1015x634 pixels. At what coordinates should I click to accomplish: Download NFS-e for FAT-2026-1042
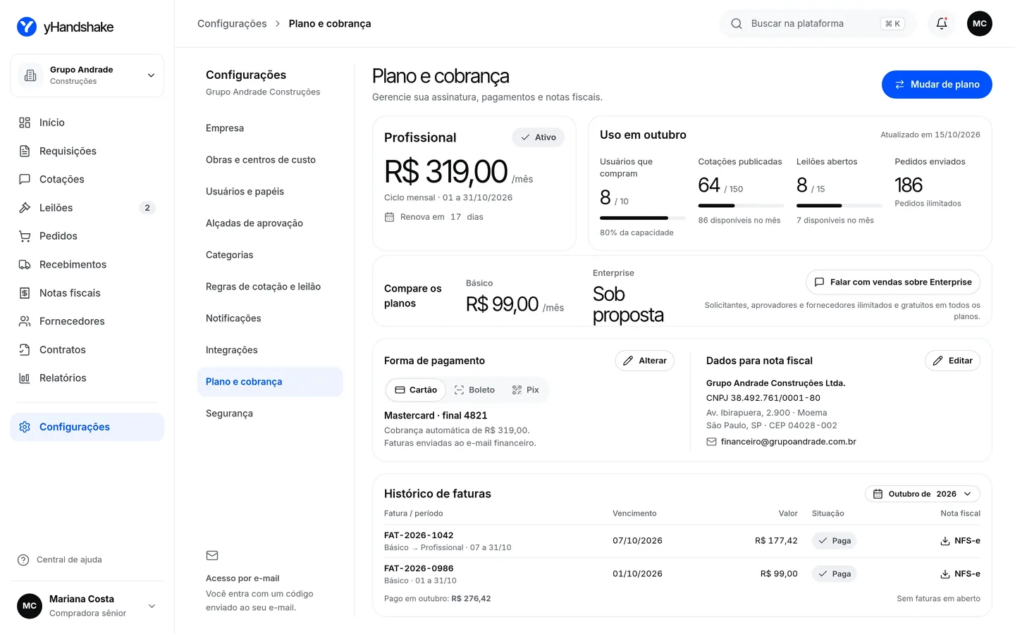coord(960,541)
